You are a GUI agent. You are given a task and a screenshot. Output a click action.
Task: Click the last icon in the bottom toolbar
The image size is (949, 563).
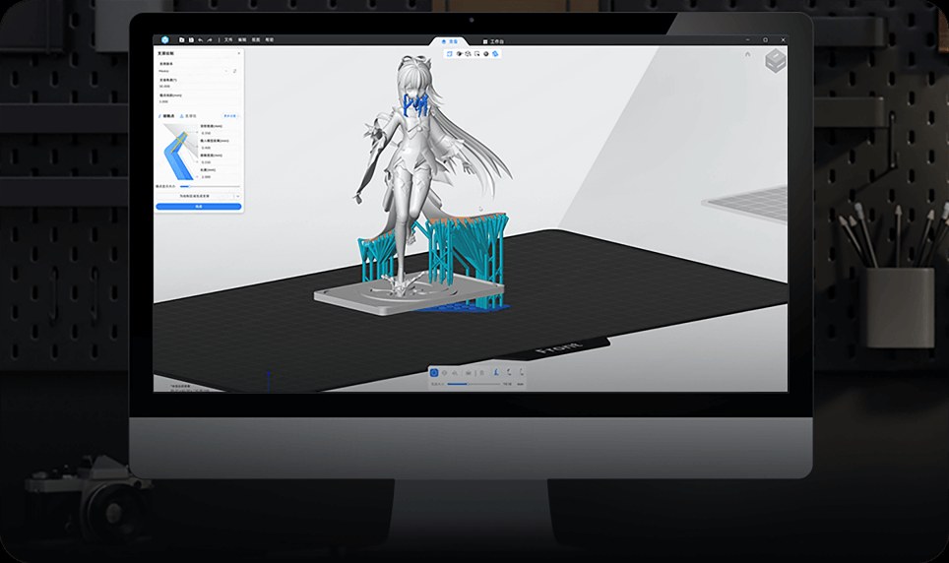click(522, 372)
